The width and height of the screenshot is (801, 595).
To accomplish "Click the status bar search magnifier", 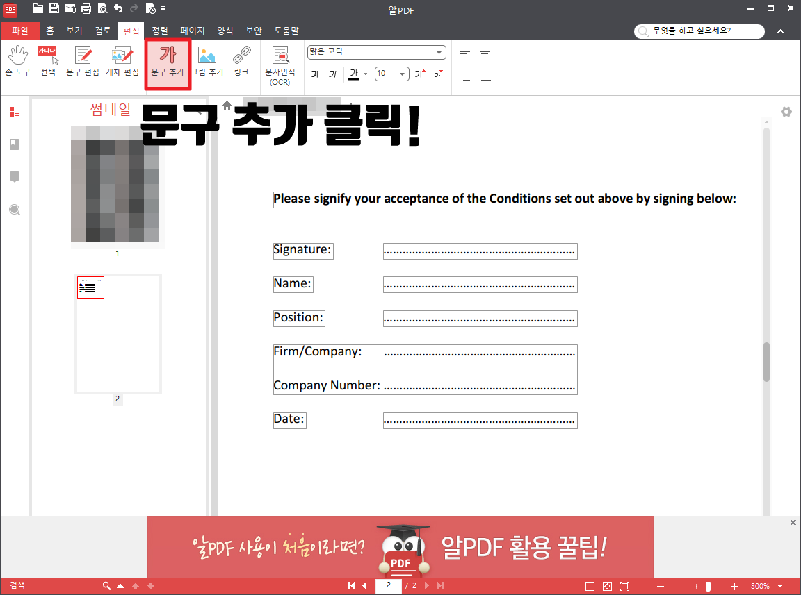I will [106, 586].
